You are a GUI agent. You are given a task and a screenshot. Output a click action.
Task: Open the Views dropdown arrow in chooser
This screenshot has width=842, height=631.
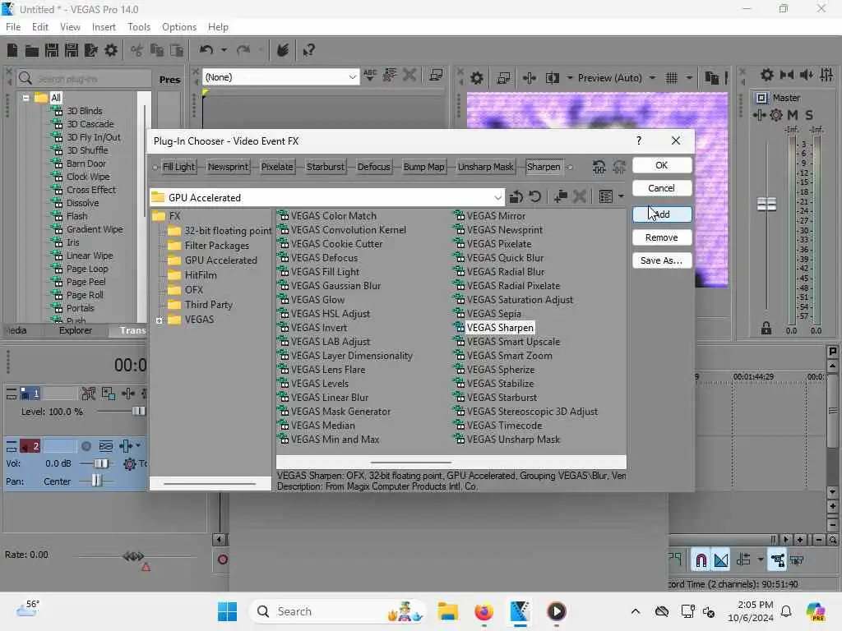point(622,197)
